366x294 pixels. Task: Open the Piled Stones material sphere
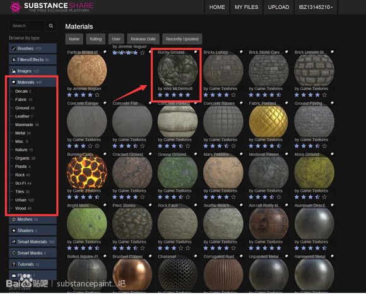133,223
